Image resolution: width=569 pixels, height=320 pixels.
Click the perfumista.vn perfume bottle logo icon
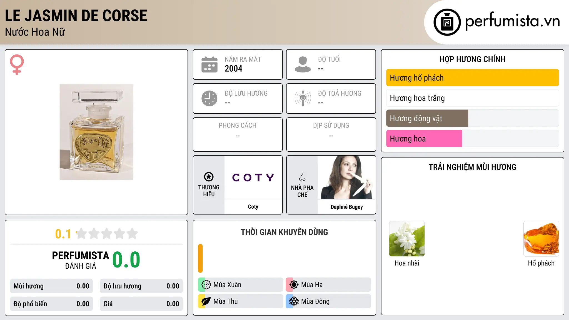447,22
